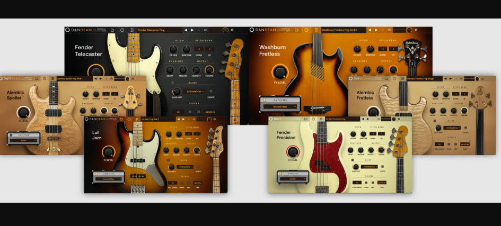The width and height of the screenshot is (501, 226).
Task: Click the Semitone knob in Fender Precision window
Action: click(x=363, y=134)
